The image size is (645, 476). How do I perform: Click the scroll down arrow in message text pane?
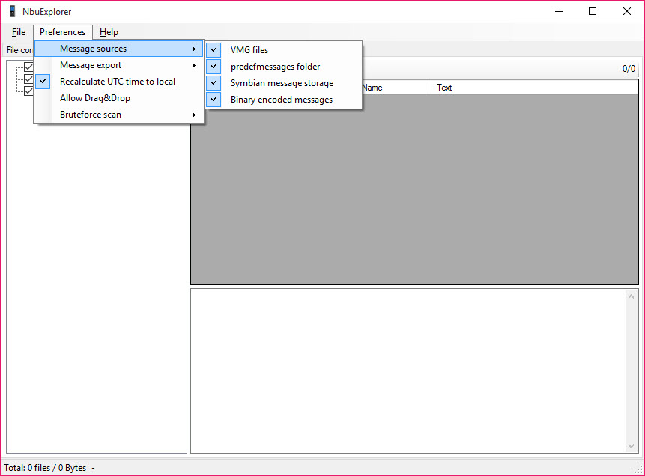tap(631, 446)
